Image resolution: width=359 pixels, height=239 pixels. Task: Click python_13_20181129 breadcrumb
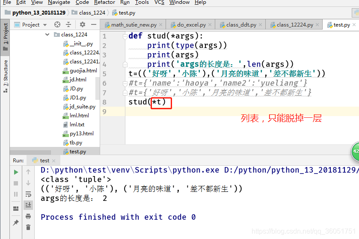click(x=35, y=12)
